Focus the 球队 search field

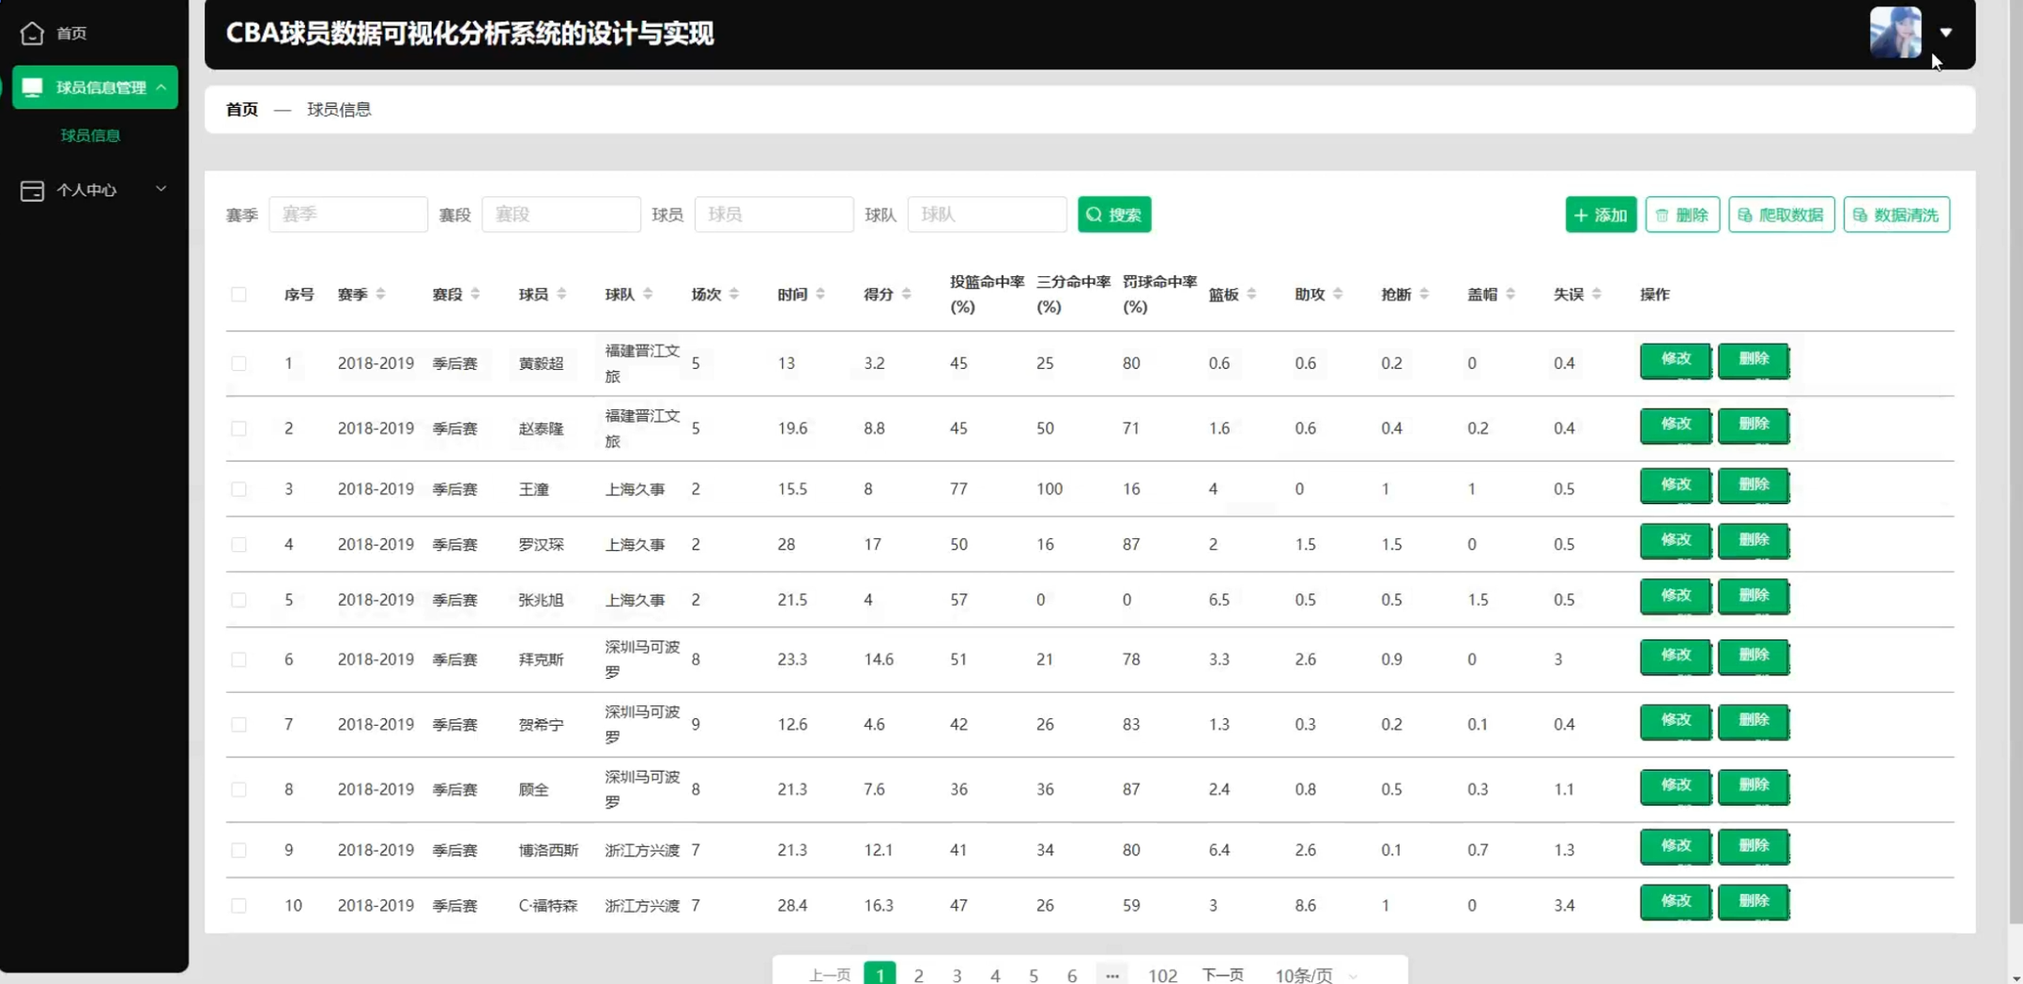[988, 214]
